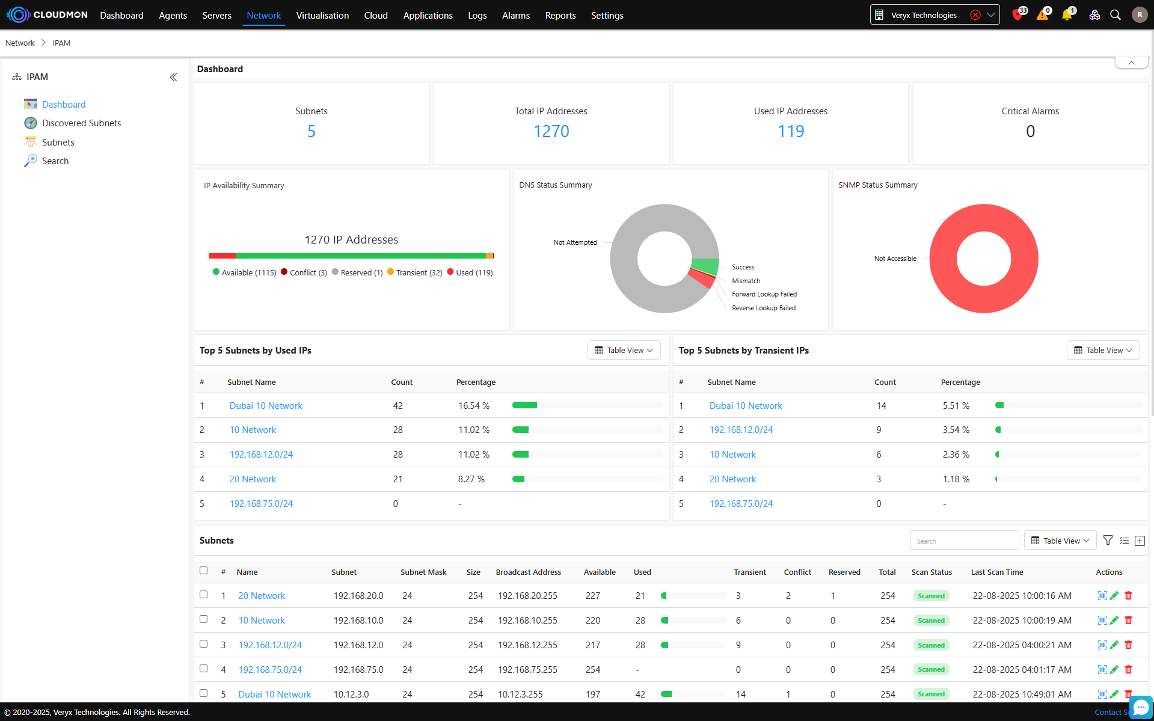Viewport: 1154px width, 721px height.
Task: Click the add subnet plus icon
Action: click(1140, 541)
